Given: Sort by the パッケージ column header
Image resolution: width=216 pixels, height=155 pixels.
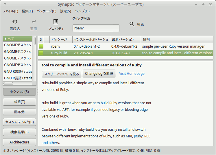Looking at the screenshot, I should click(61, 40).
